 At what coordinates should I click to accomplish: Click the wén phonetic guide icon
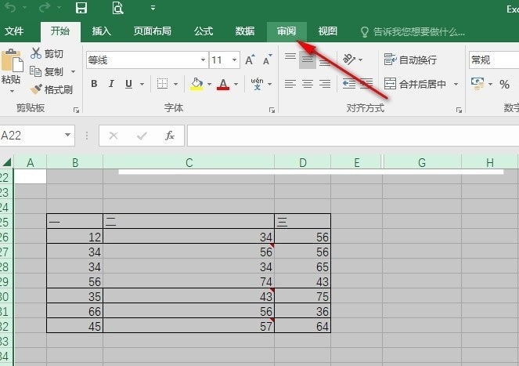click(x=258, y=84)
